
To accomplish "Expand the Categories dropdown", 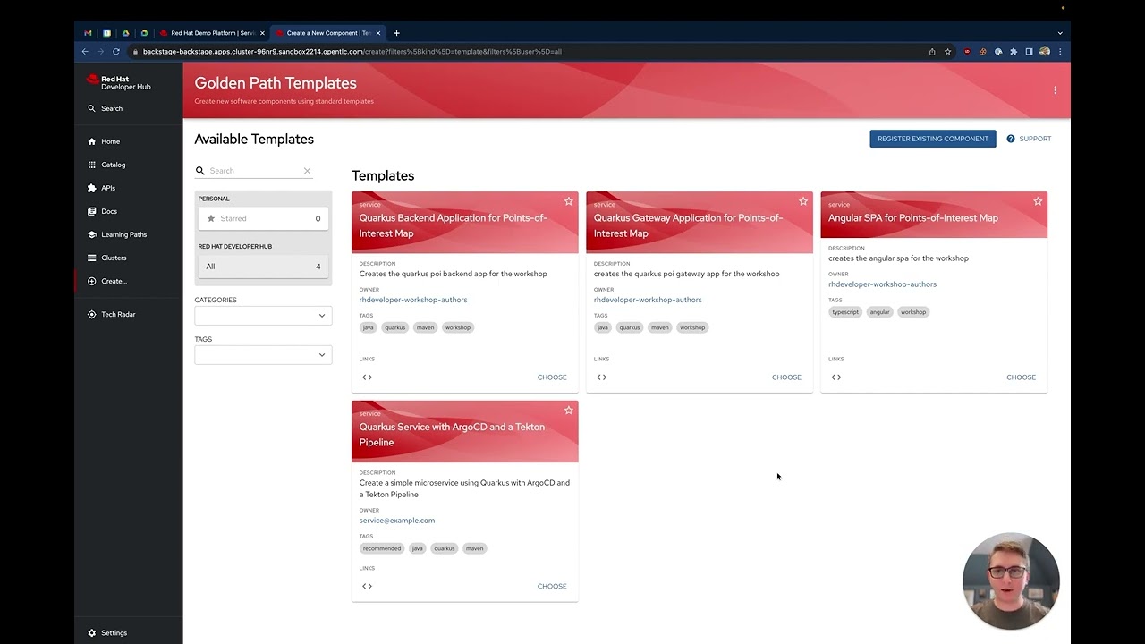I will [x=263, y=315].
